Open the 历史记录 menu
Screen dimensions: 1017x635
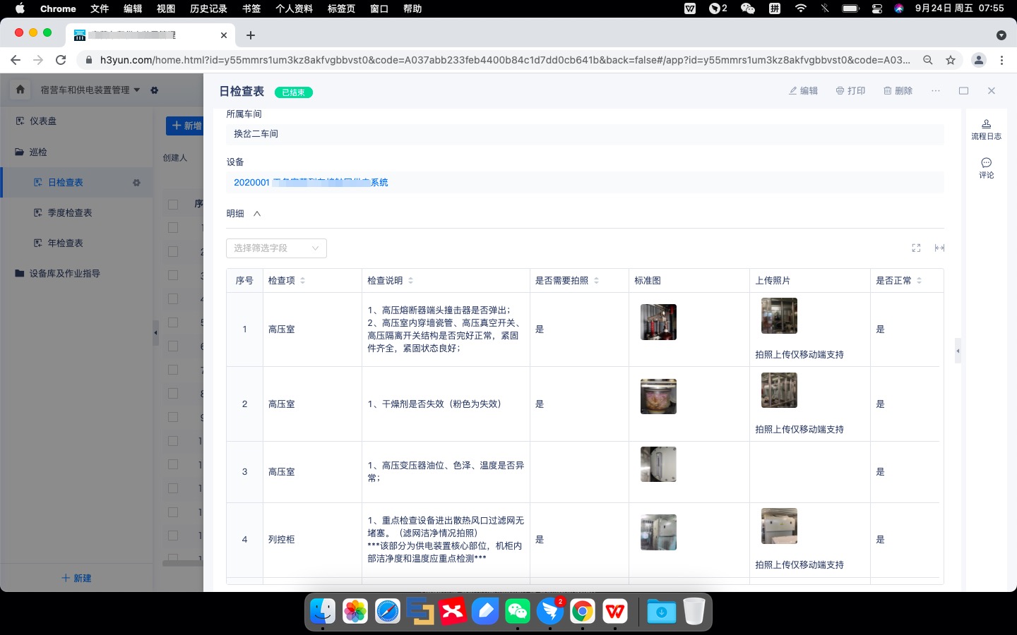[x=208, y=8]
